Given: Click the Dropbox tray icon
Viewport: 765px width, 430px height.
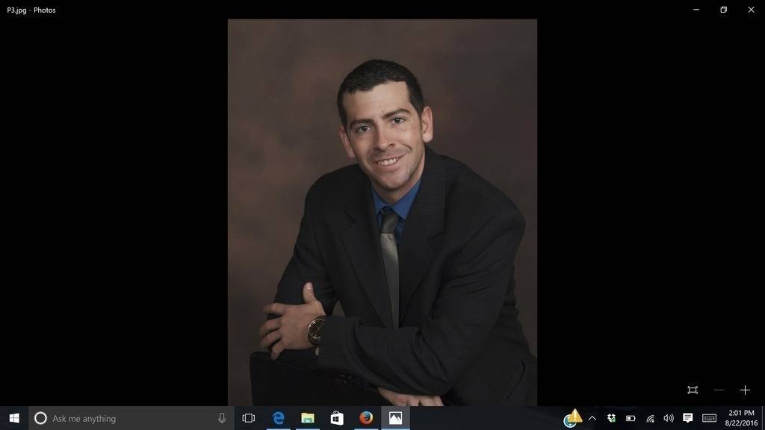Looking at the screenshot, I should point(611,418).
